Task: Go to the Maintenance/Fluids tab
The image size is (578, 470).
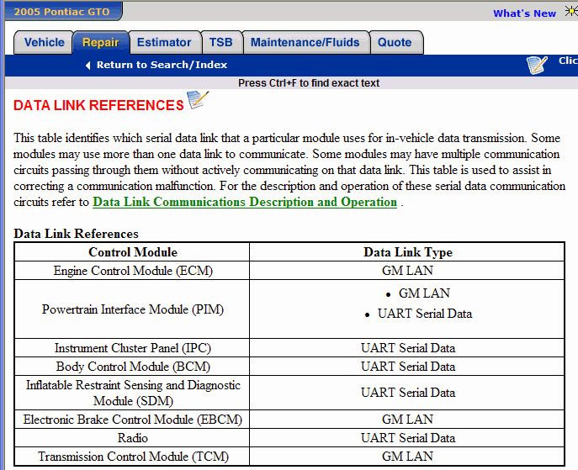Action: pyautogui.click(x=305, y=43)
